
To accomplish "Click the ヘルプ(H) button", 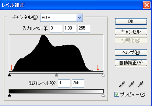I will tap(131, 52).
